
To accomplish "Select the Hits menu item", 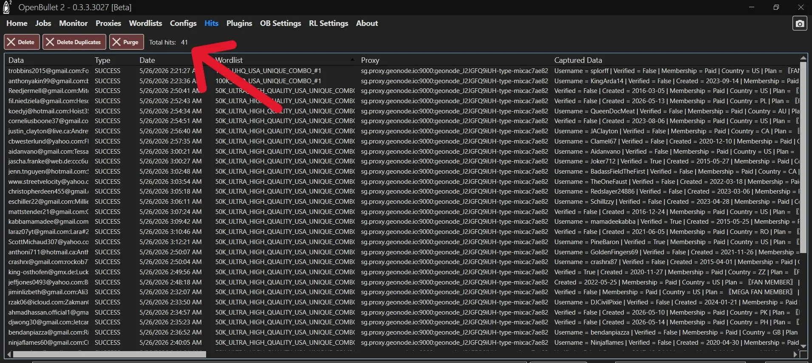I will [x=211, y=23].
